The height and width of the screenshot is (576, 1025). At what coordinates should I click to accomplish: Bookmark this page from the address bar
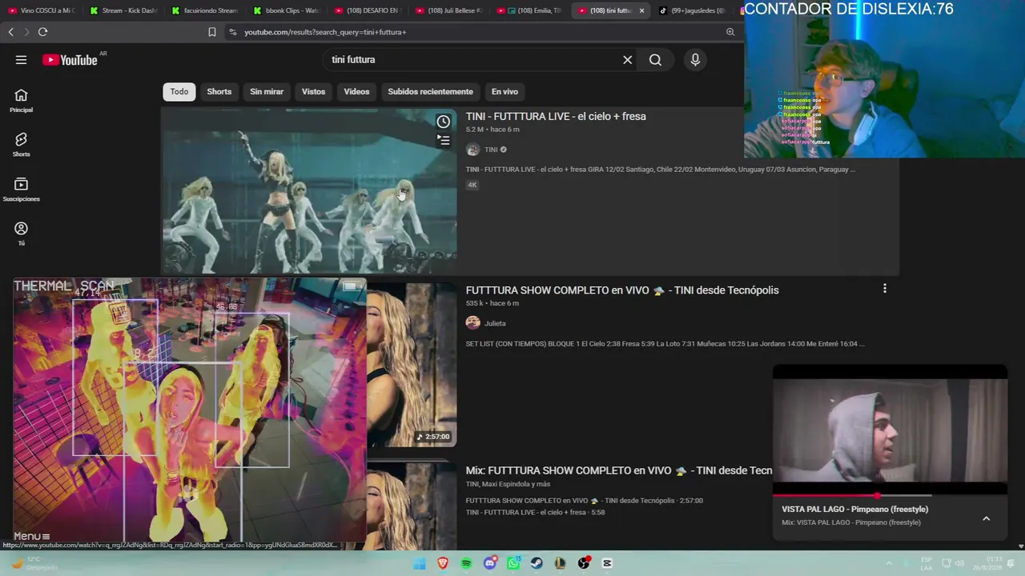pyautogui.click(x=212, y=32)
